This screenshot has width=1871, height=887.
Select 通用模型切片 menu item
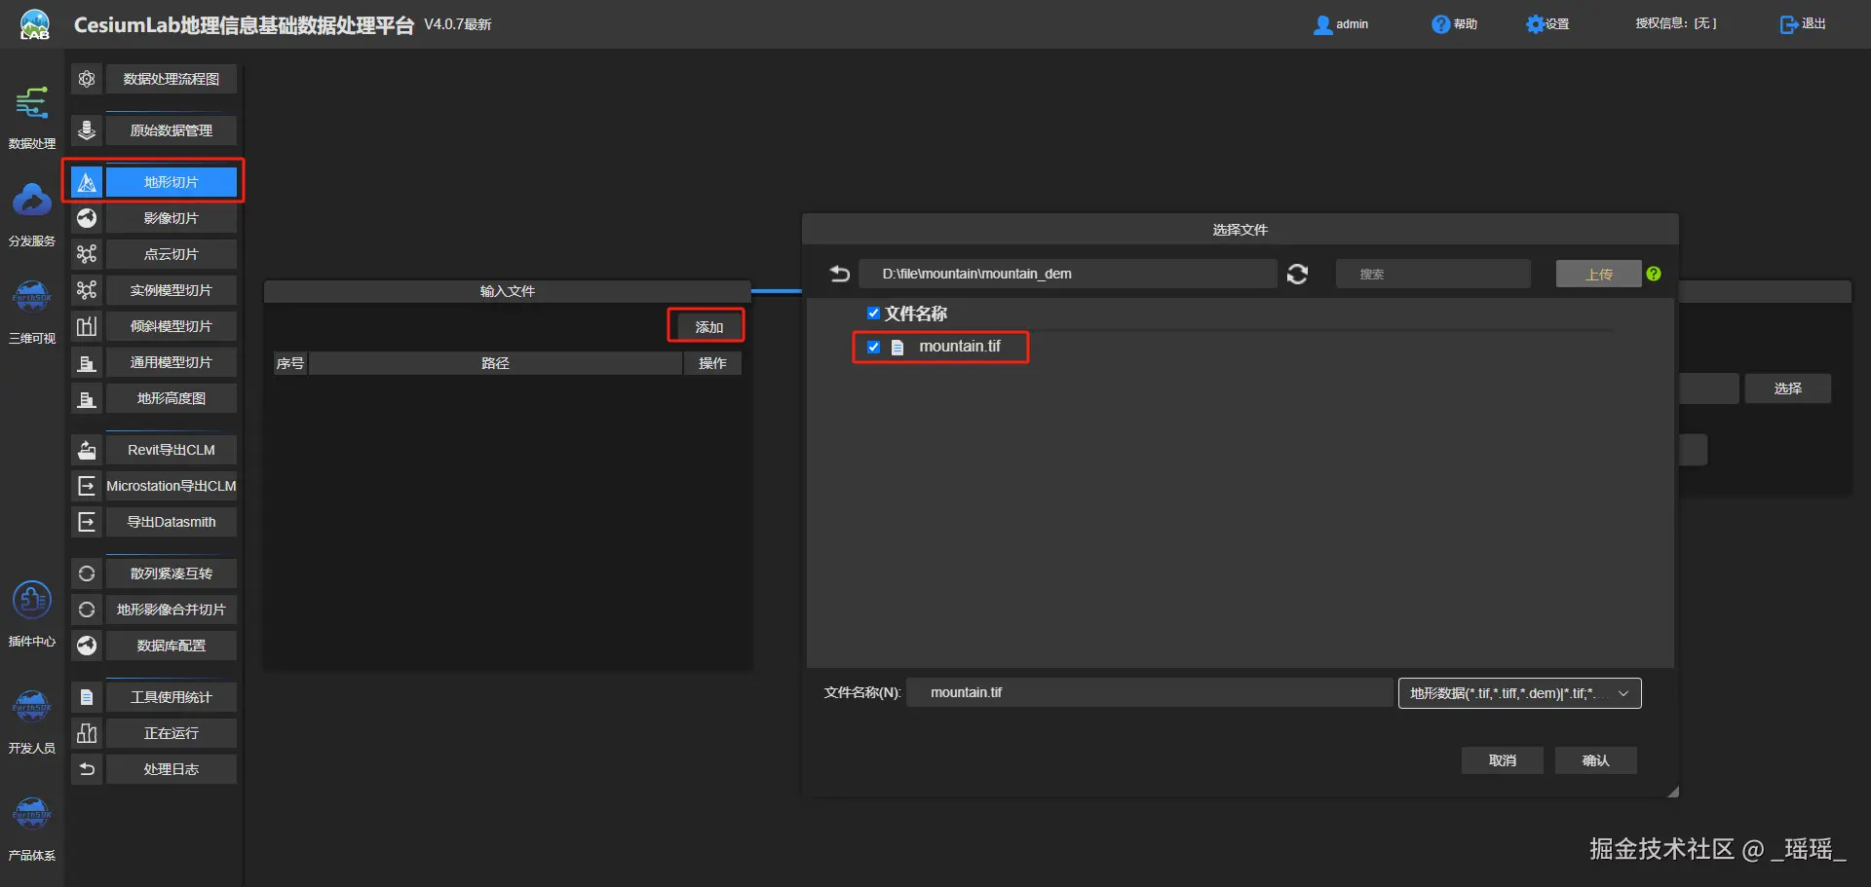coord(172,362)
